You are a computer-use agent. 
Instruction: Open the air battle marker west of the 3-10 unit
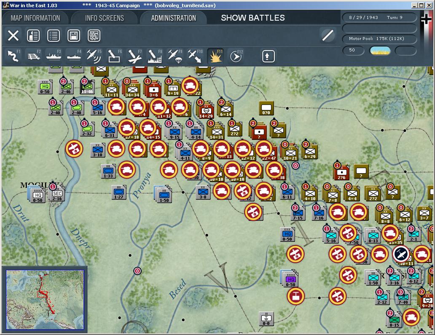tap(74, 149)
